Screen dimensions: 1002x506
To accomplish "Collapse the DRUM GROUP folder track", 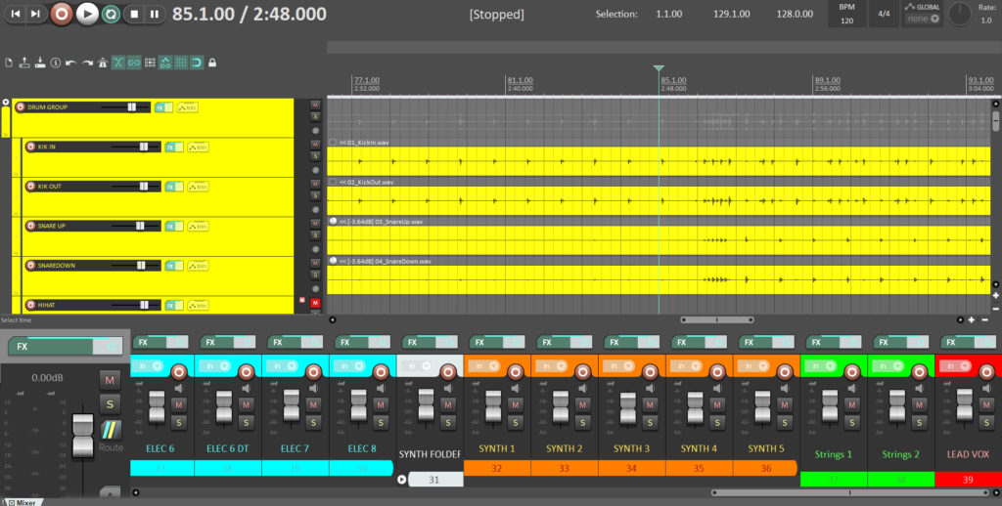I will (x=7, y=101).
